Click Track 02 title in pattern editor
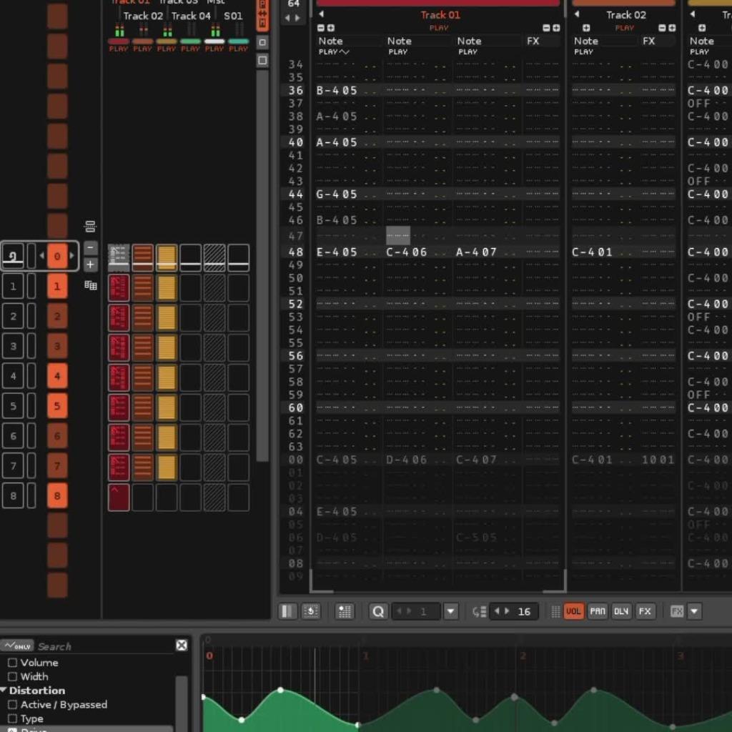The width and height of the screenshot is (732, 732). coord(626,15)
